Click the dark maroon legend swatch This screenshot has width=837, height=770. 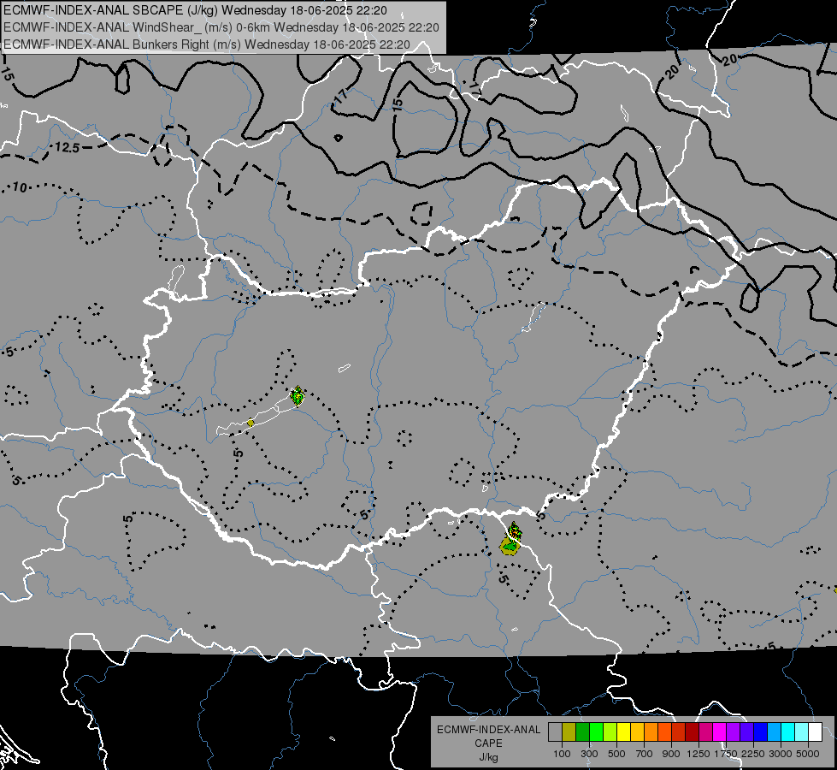tap(692, 732)
